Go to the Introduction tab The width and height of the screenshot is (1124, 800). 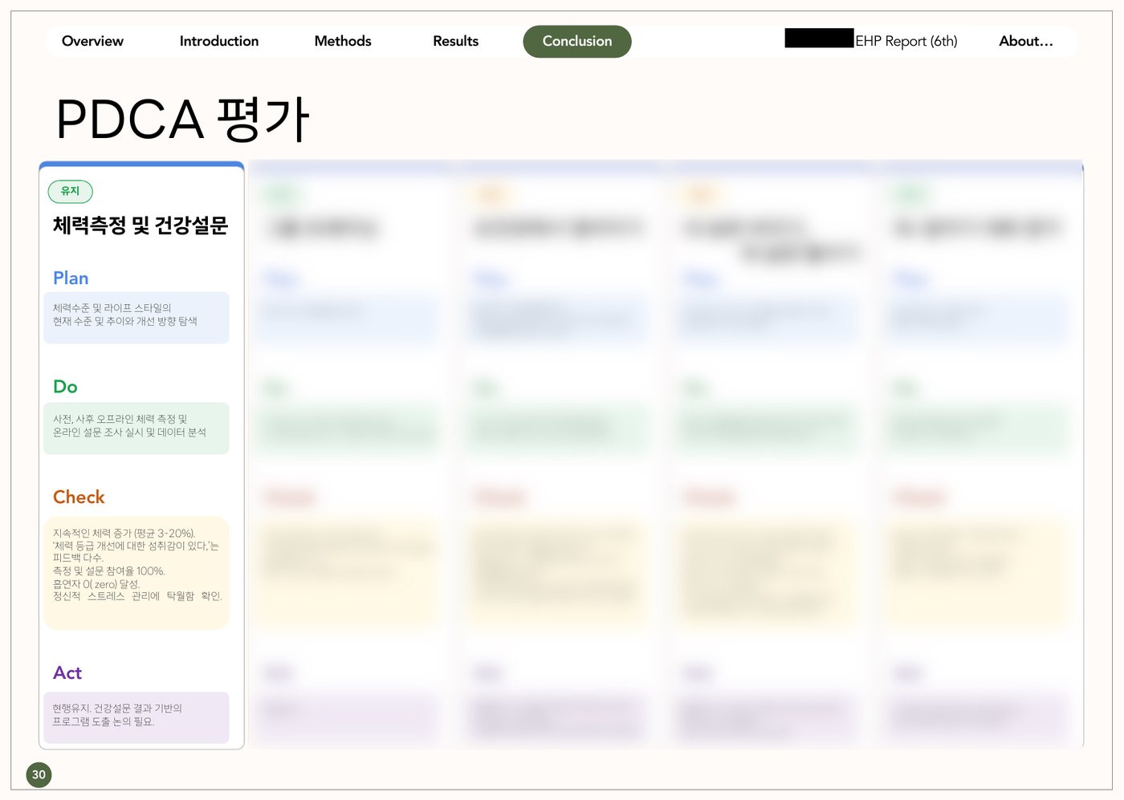(219, 41)
